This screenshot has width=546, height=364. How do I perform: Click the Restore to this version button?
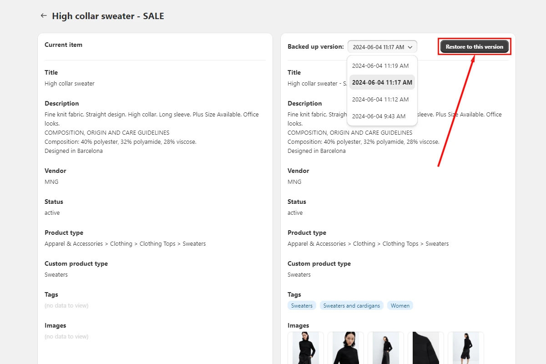tap(474, 46)
